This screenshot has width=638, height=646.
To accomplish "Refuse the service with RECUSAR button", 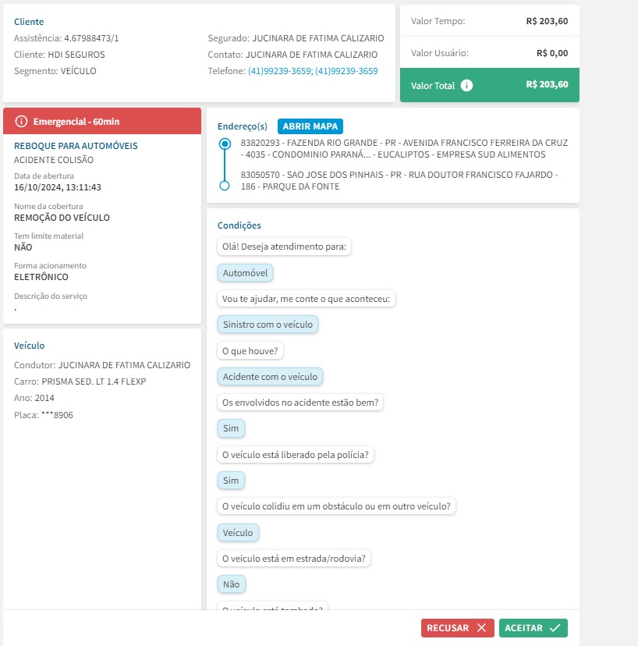I will pos(457,628).
